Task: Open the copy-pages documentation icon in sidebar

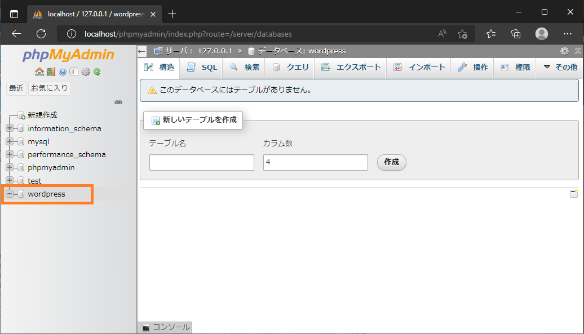Action: (x=74, y=72)
